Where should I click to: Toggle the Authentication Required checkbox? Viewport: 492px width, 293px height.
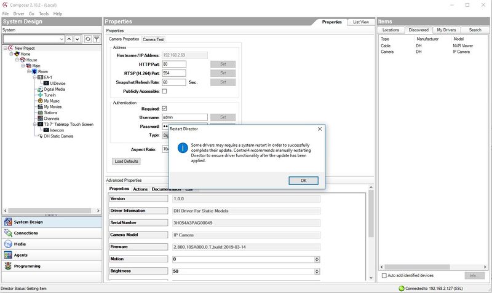click(x=164, y=109)
